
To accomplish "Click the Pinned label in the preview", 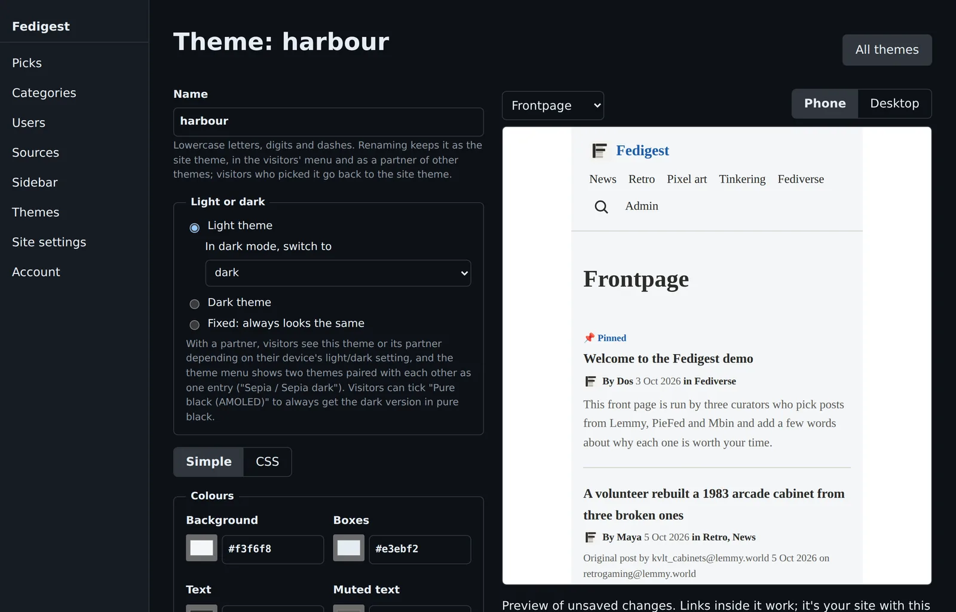I will point(612,338).
